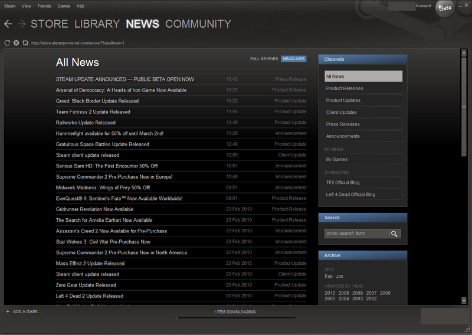This screenshot has height=335, width=472.
Task: Grab the window resize grip
Action: 467,329
